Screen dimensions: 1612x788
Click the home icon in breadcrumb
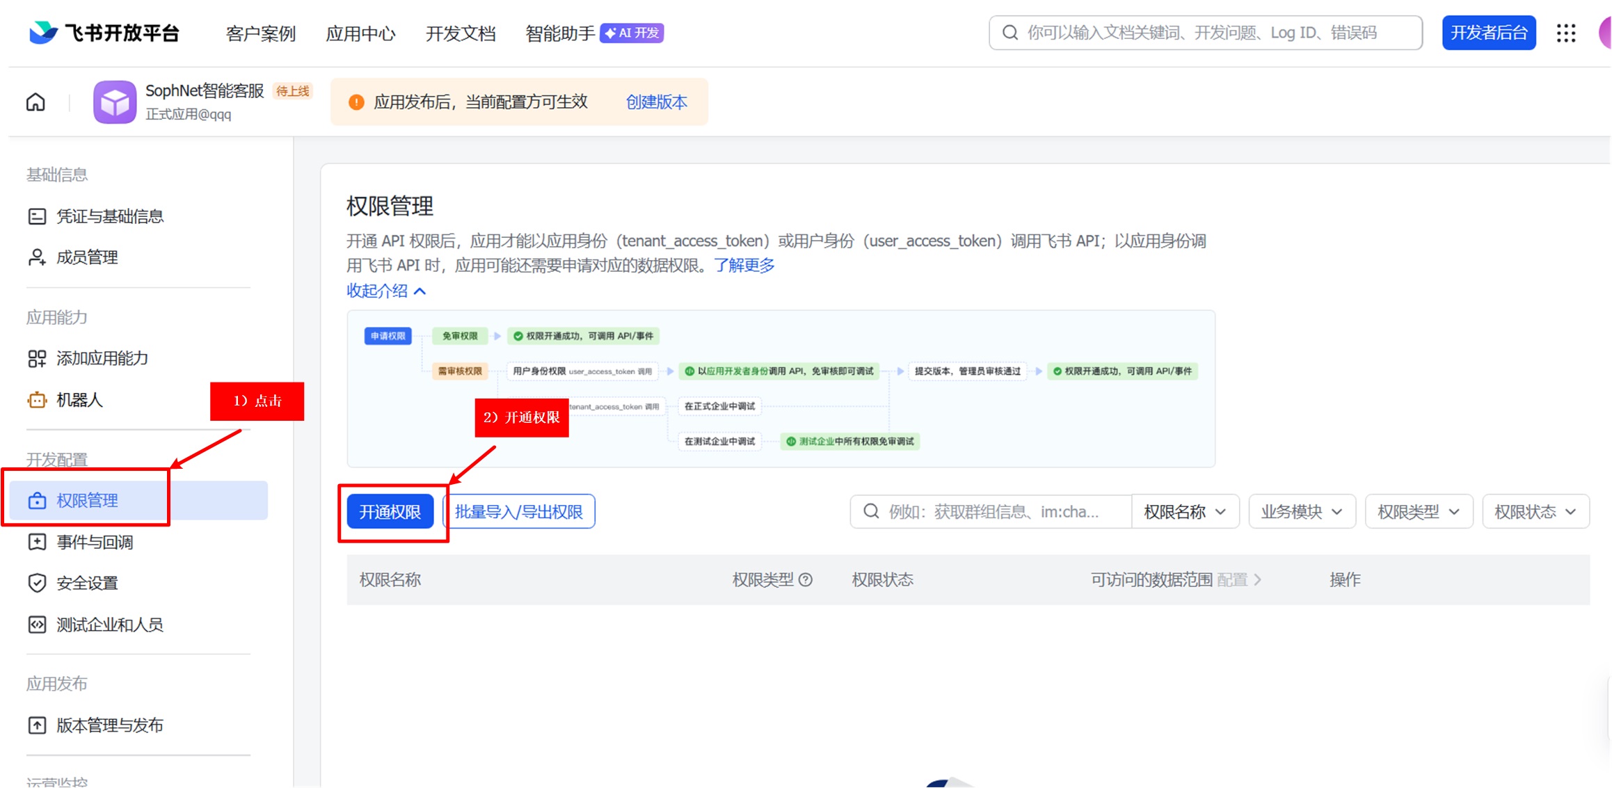tap(35, 102)
